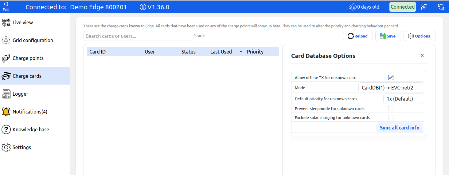449x175 pixels.
Task: Click the Logger log-file icon
Action: pos(6,94)
